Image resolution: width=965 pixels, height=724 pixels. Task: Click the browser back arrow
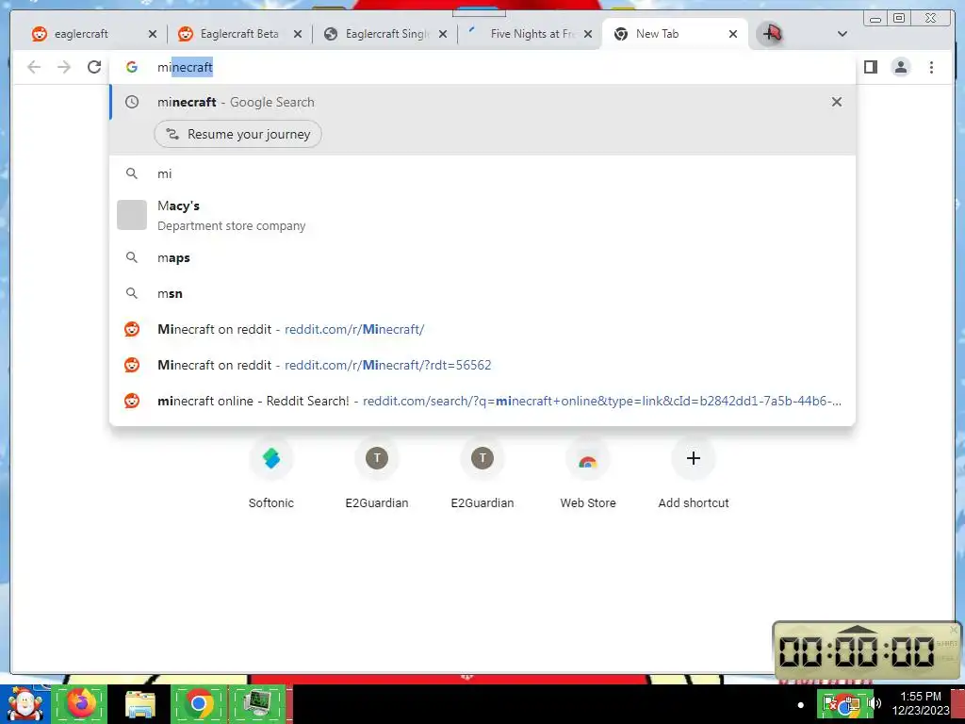coord(34,67)
